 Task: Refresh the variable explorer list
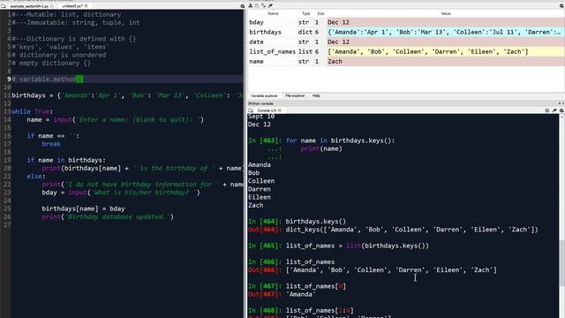[x=263, y=6]
